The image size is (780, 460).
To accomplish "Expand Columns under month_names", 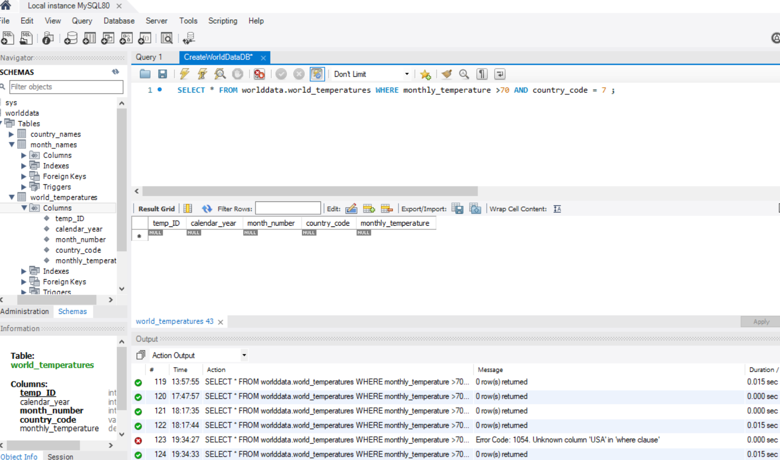I will pos(24,155).
